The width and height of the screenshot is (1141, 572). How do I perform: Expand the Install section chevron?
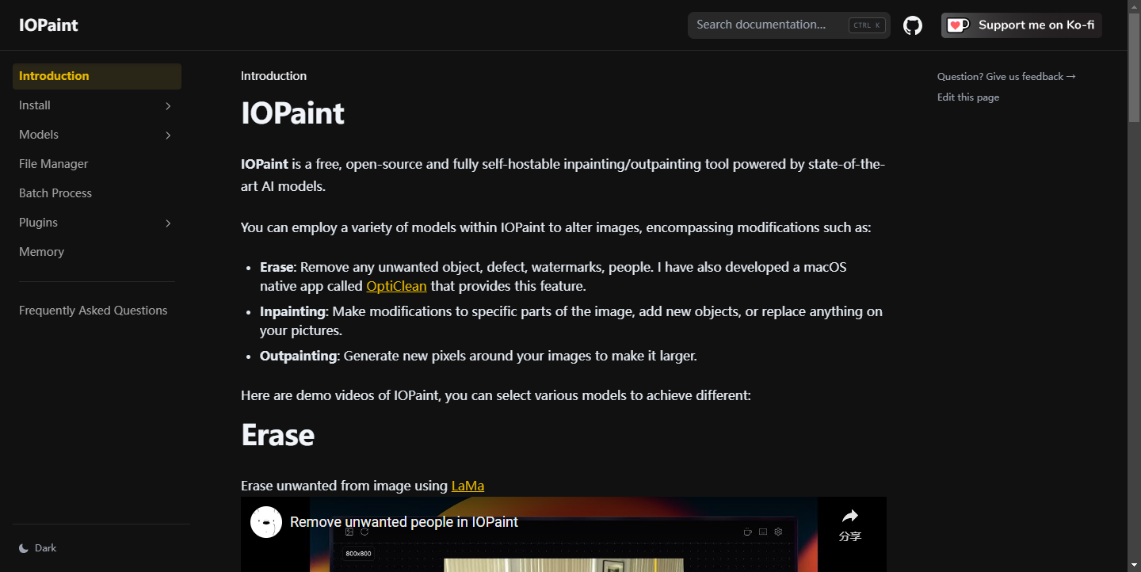point(168,106)
